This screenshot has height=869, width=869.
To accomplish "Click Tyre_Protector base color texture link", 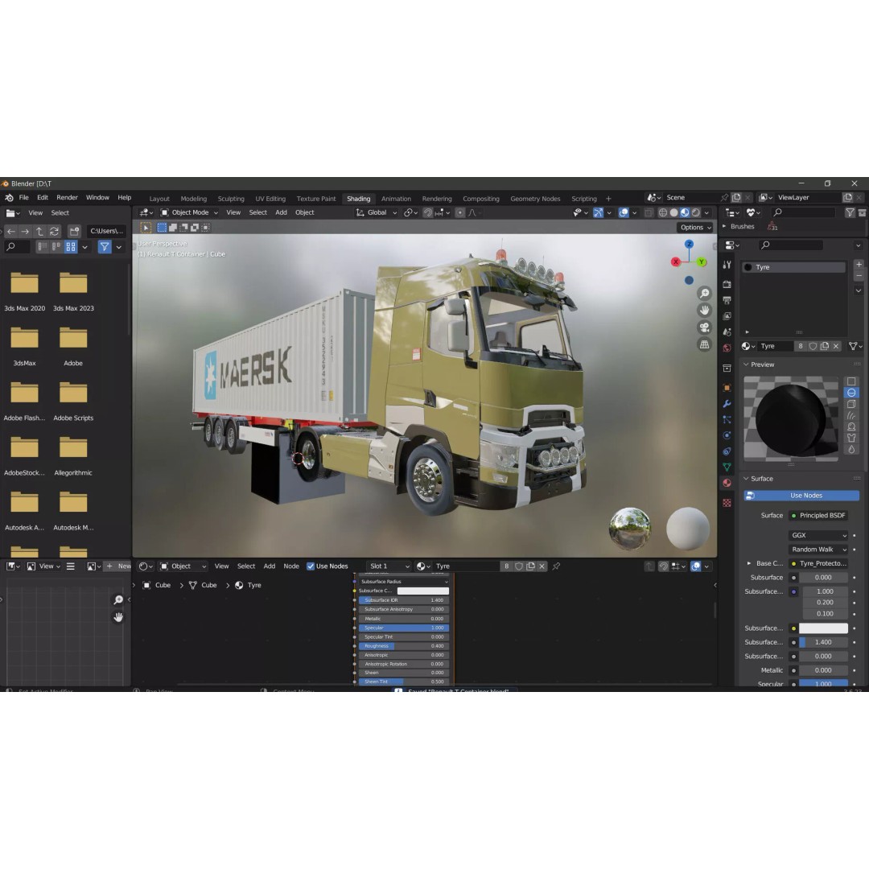I will [818, 563].
